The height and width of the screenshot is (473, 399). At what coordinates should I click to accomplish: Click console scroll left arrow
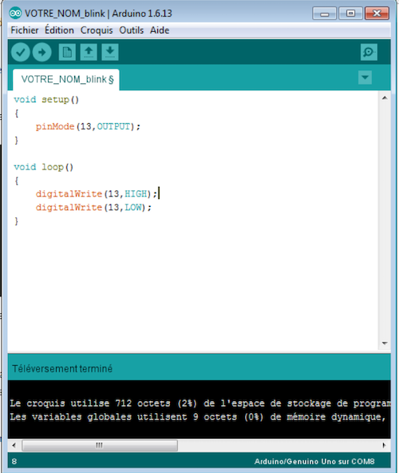click(x=14, y=445)
